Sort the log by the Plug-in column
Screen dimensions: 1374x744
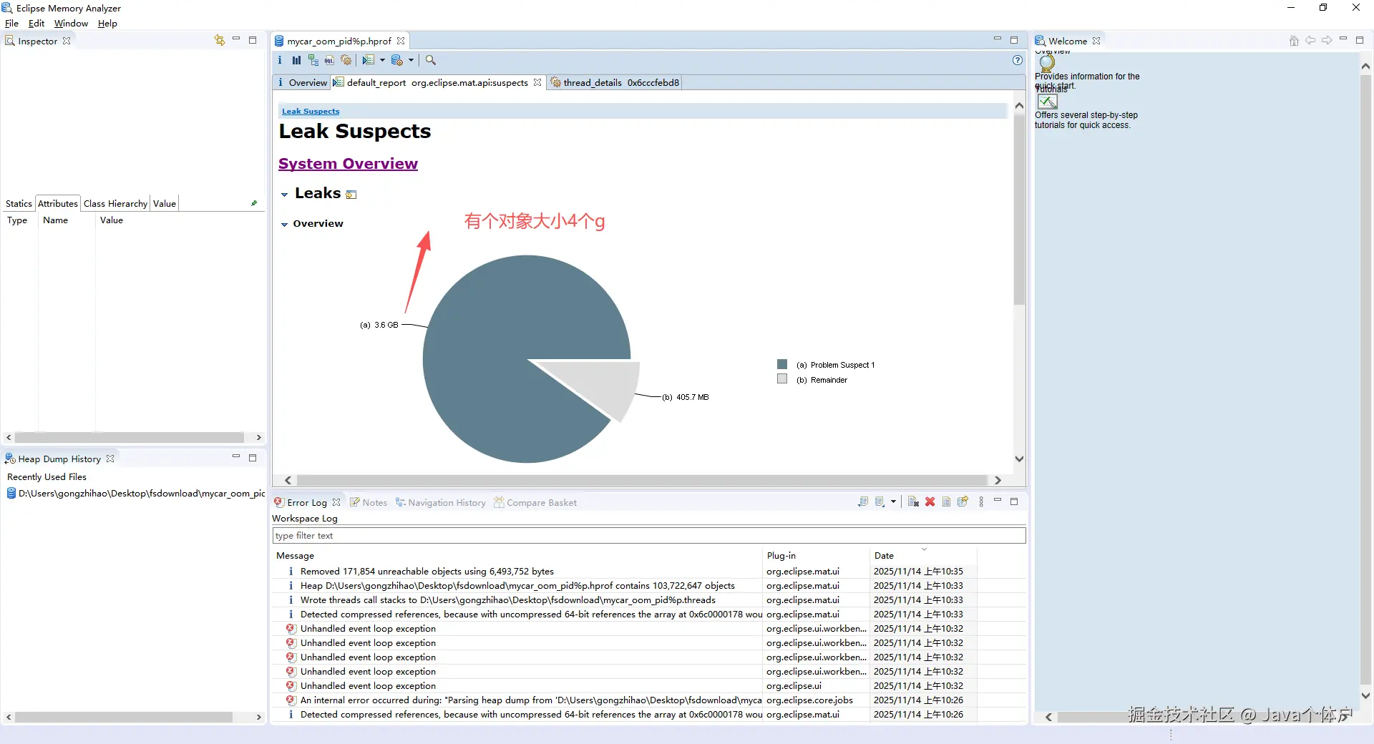pyautogui.click(x=816, y=556)
